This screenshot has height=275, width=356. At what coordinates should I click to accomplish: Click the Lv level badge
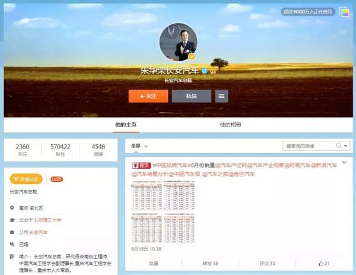click(56, 179)
